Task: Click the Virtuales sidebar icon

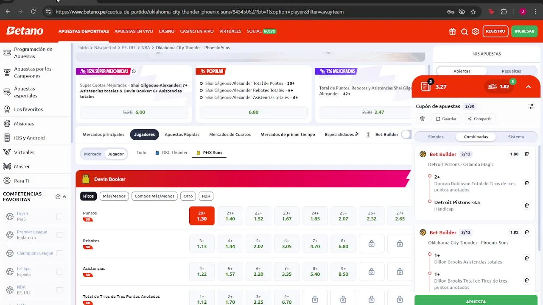Action: [7, 152]
